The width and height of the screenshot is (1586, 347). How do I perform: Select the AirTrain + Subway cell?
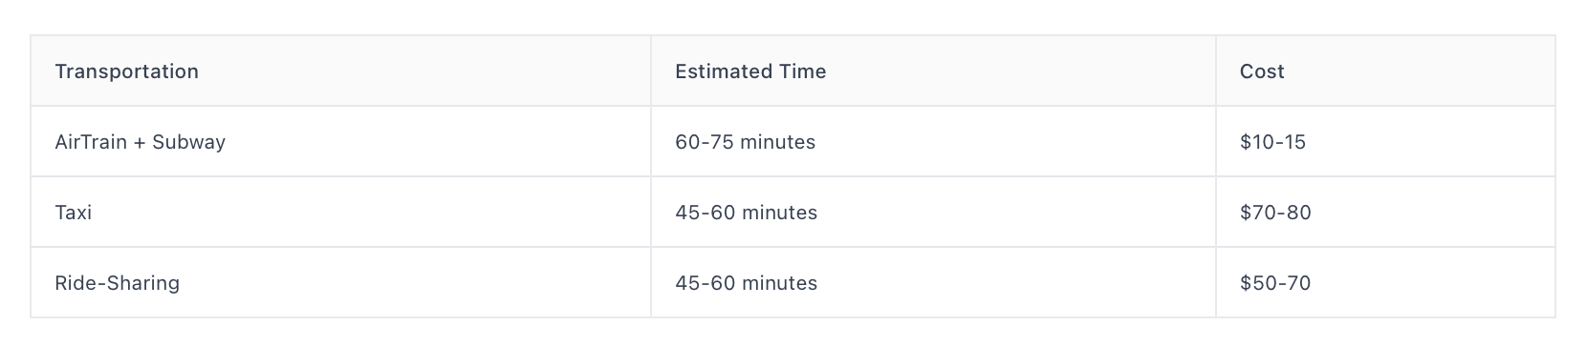pyautogui.click(x=340, y=141)
